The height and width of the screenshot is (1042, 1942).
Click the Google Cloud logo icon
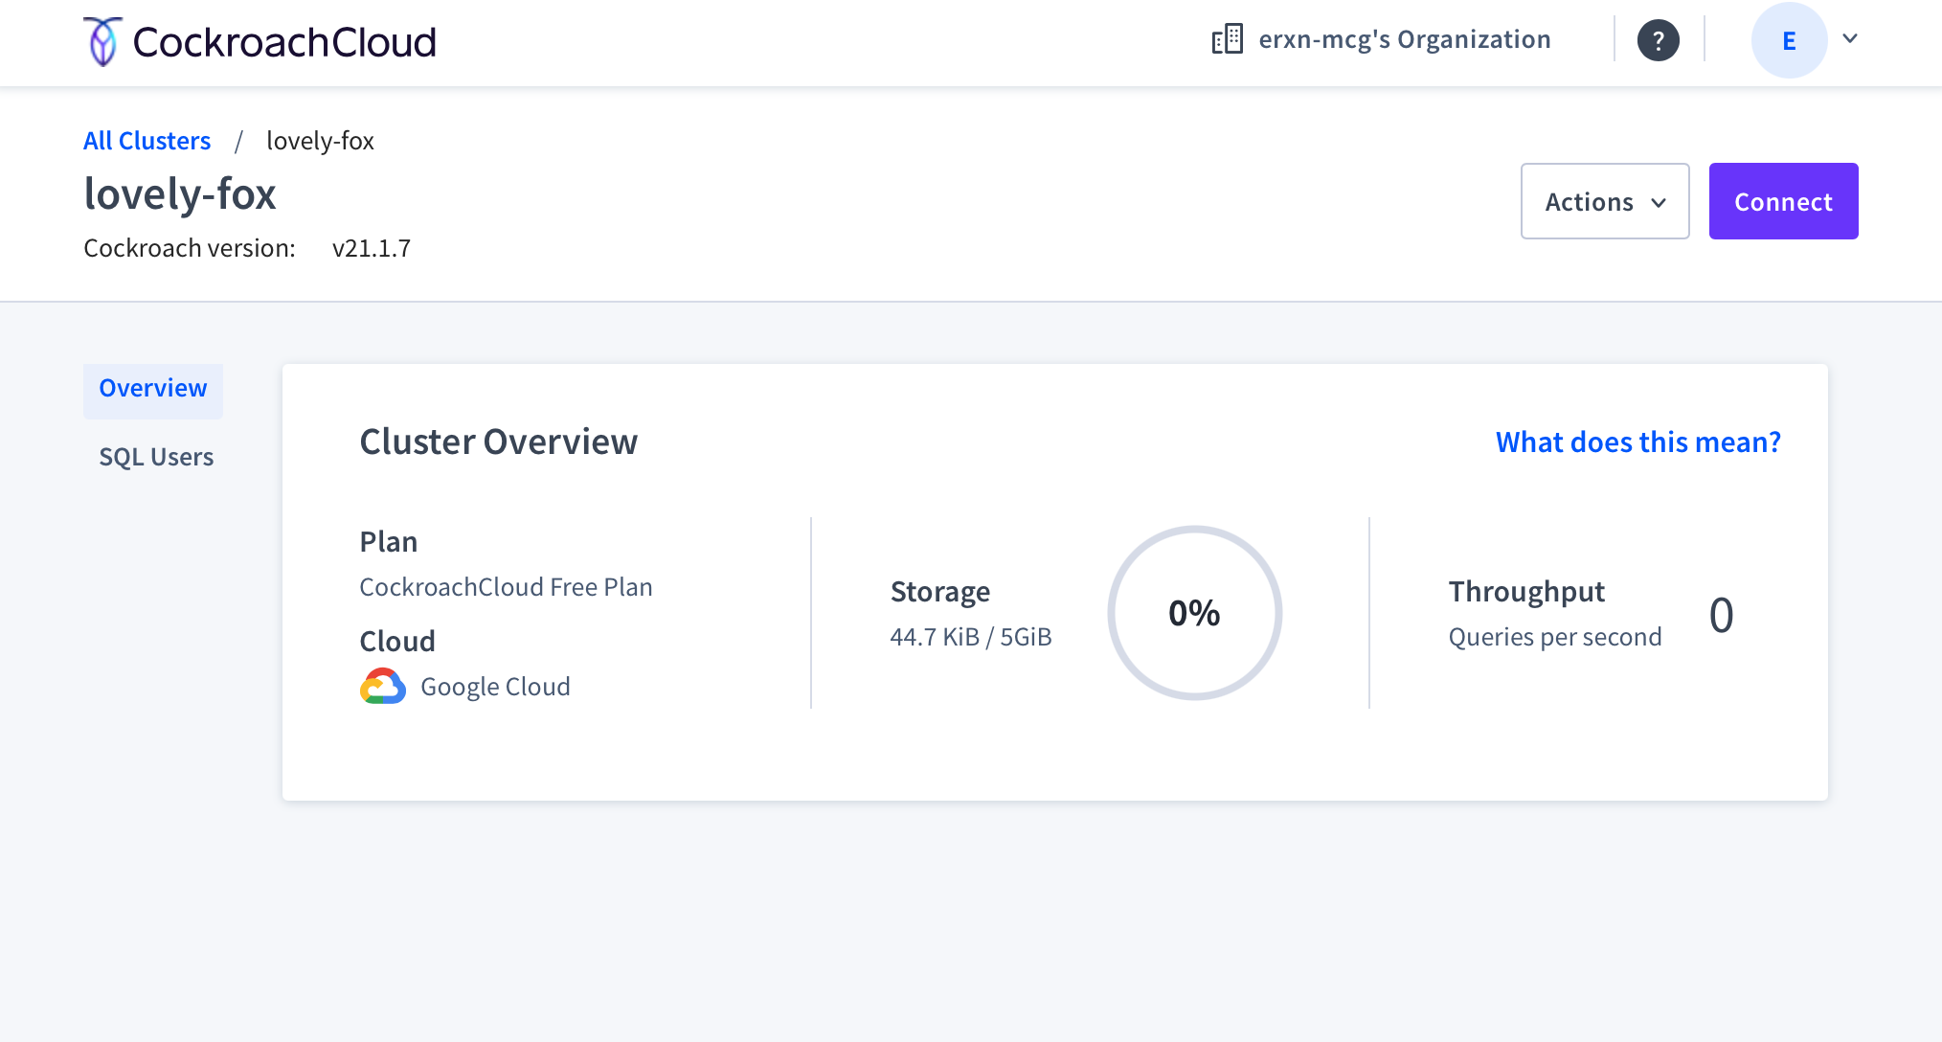tap(382, 687)
